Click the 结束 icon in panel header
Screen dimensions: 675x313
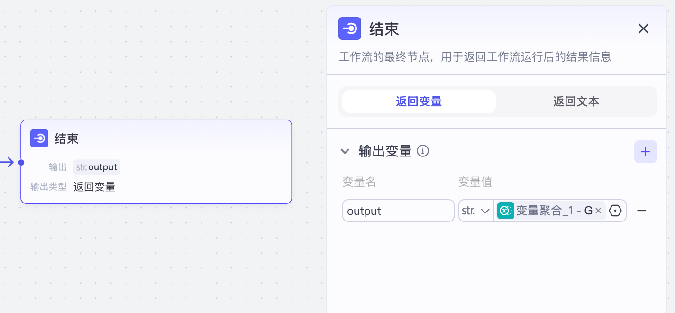point(350,28)
